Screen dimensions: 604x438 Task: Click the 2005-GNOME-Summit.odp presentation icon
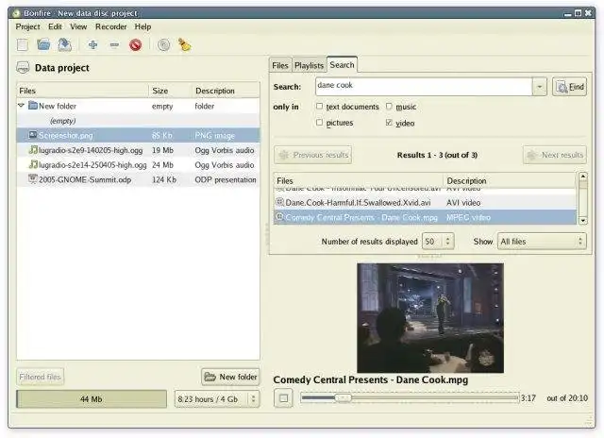33,179
